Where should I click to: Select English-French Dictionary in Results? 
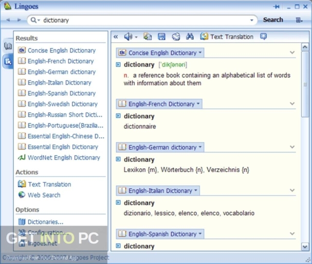pyautogui.click(x=61, y=61)
